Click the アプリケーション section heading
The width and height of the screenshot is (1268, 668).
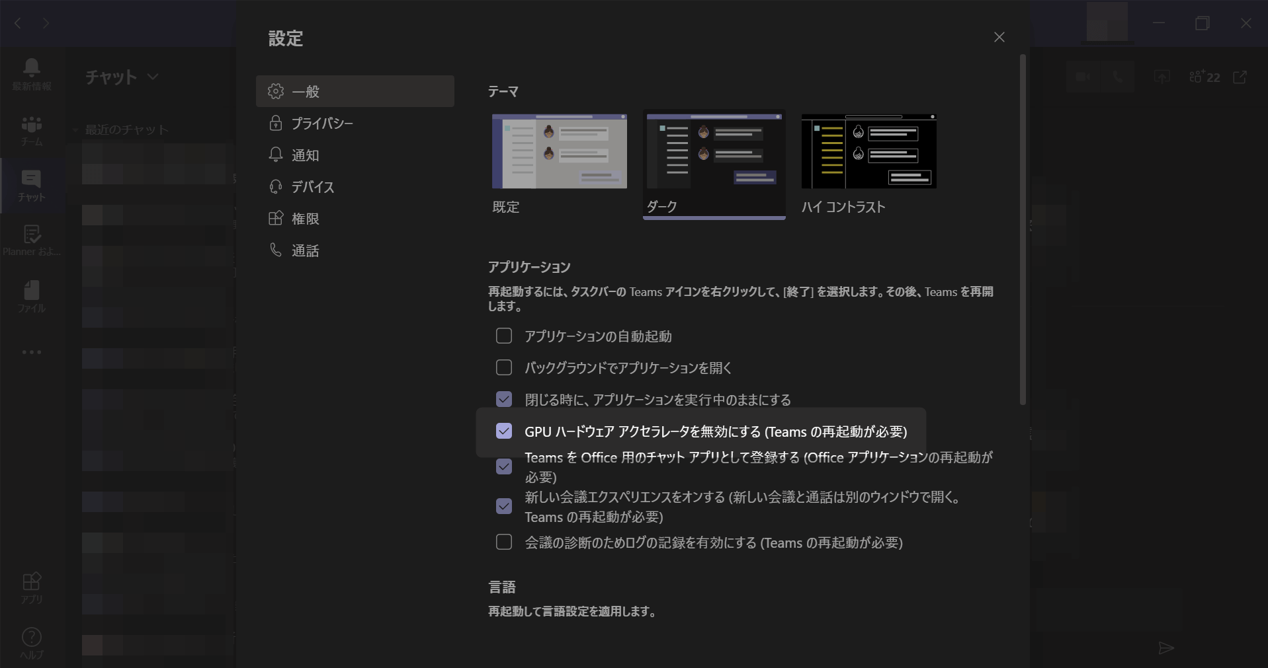tap(529, 267)
